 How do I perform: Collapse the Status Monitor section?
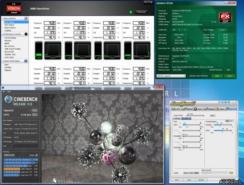point(2,18)
